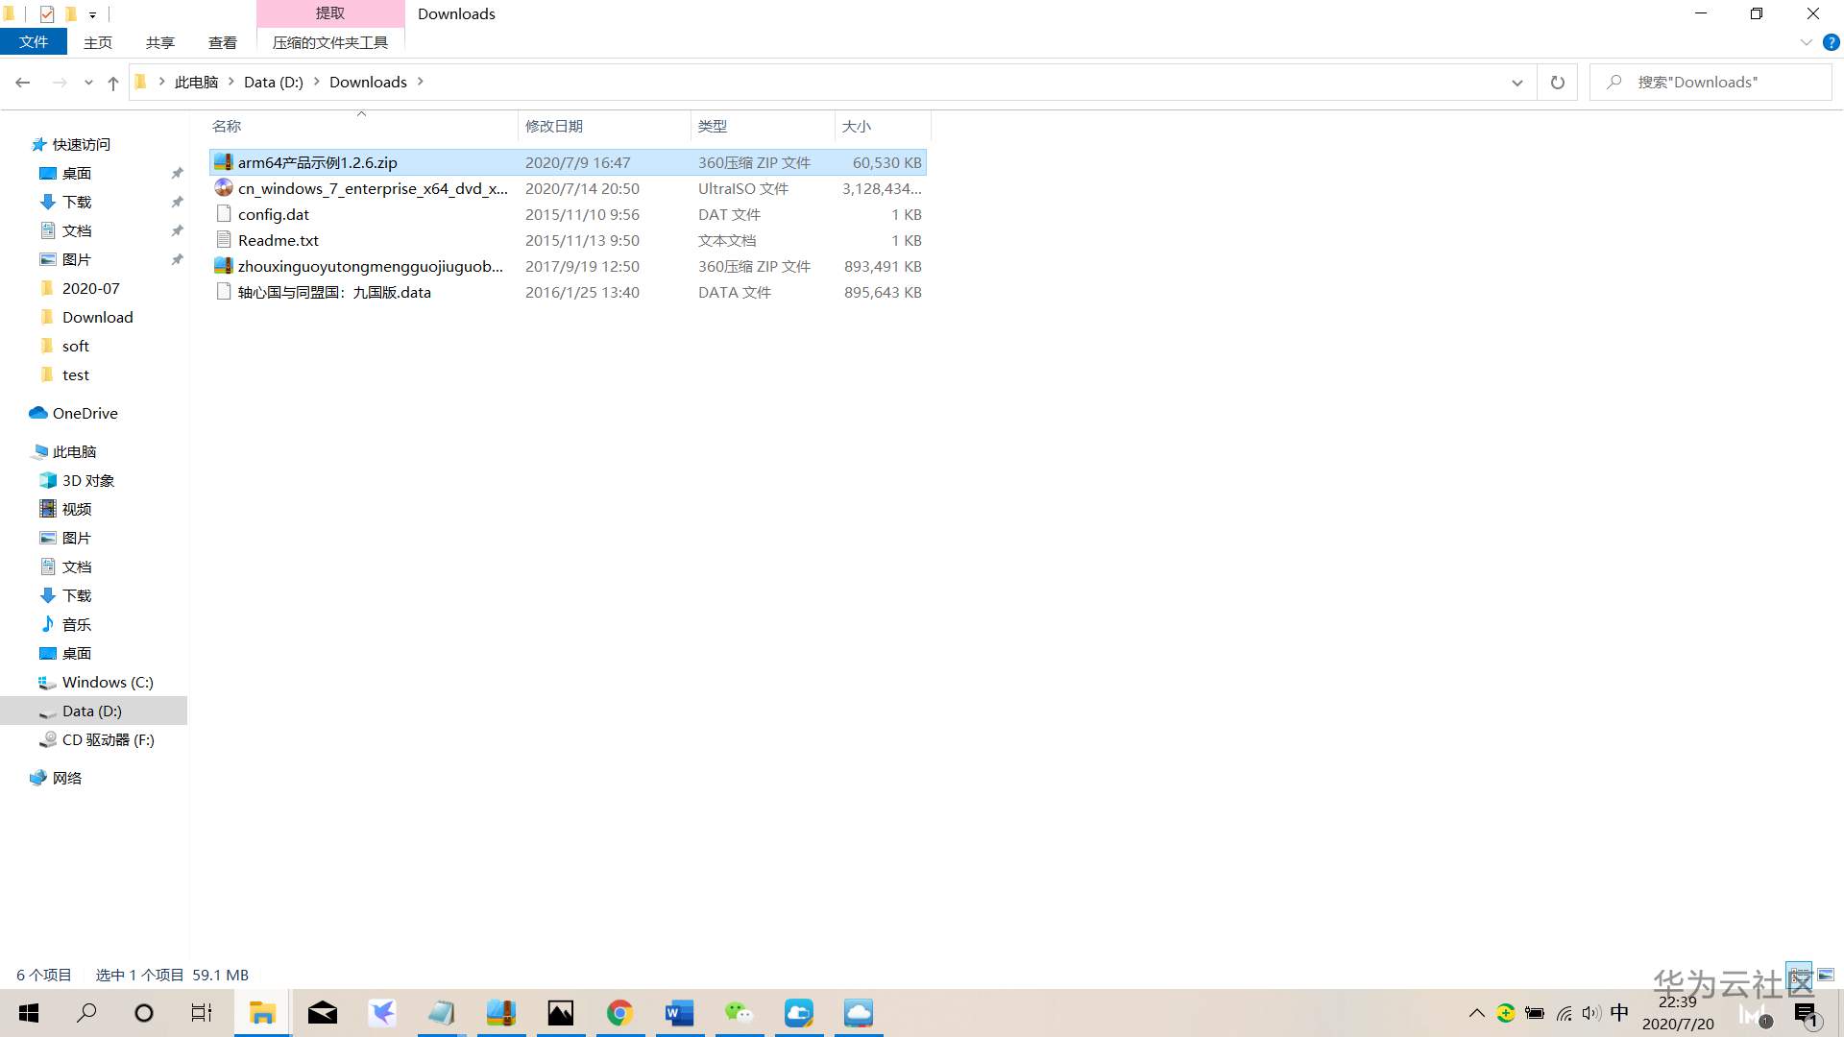This screenshot has height=1037, width=1844.
Task: Open the Help question mark icon
Action: pos(1831,42)
